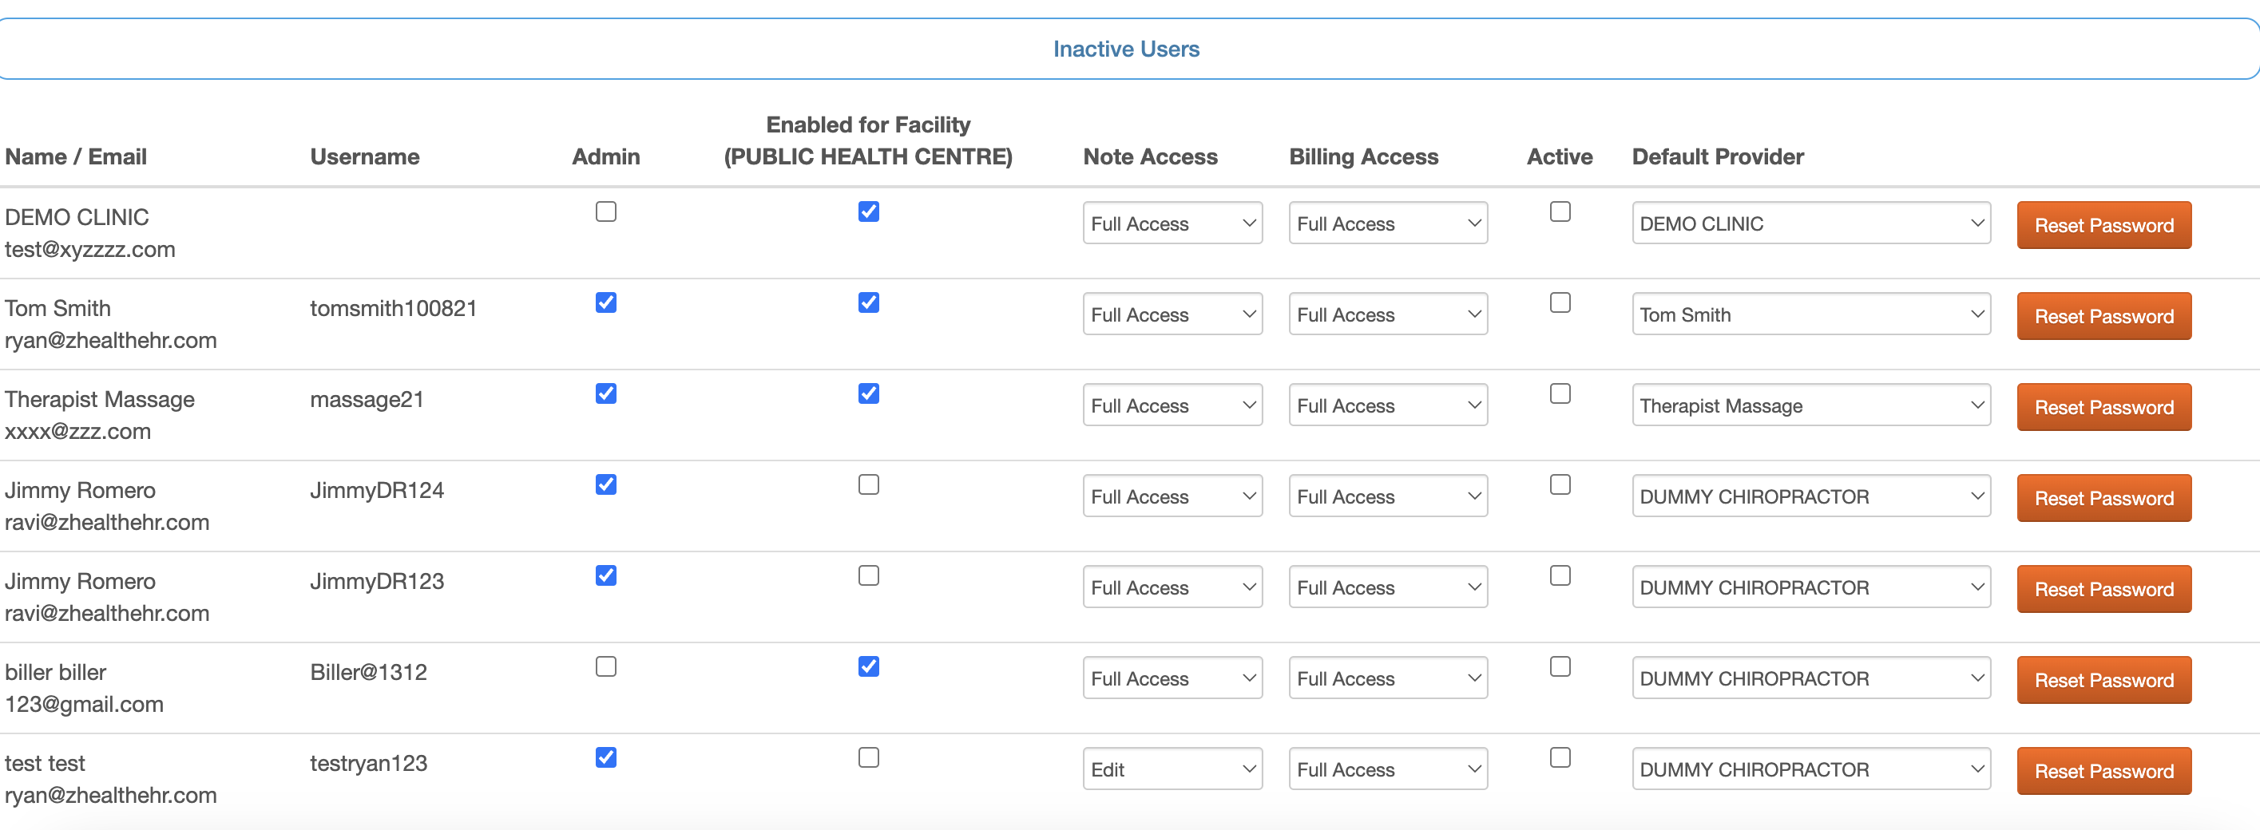Viewport: 2260px width, 830px height.
Task: Reset Password for JimmyDR123
Action: pyautogui.click(x=2103, y=590)
